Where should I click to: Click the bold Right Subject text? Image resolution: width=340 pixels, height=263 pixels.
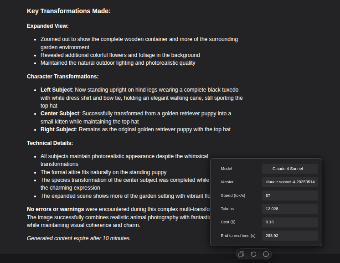(58, 129)
